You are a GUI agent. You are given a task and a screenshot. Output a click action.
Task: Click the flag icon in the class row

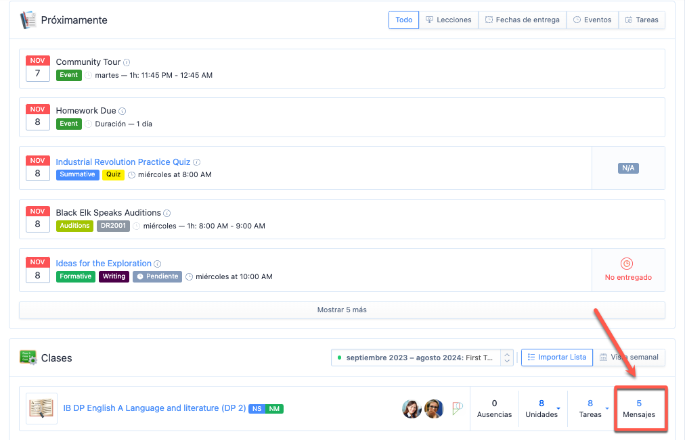tap(458, 408)
